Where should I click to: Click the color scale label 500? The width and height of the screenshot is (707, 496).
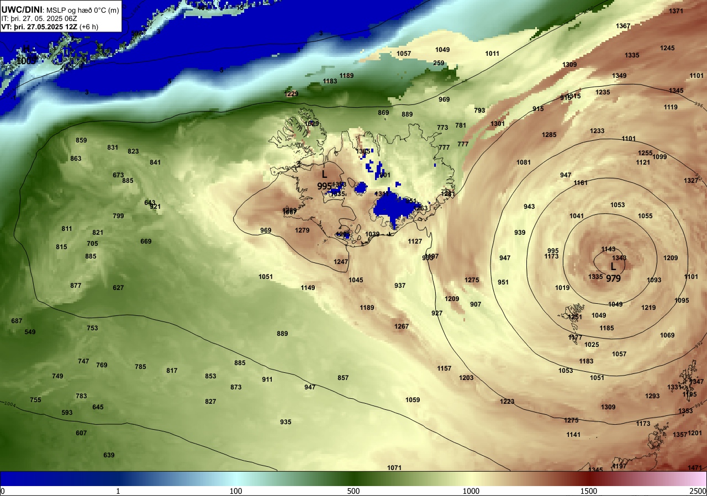[353, 491]
